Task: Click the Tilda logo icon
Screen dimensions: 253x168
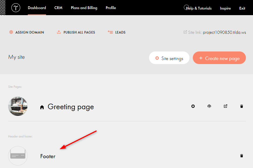Action: pyautogui.click(x=16, y=8)
